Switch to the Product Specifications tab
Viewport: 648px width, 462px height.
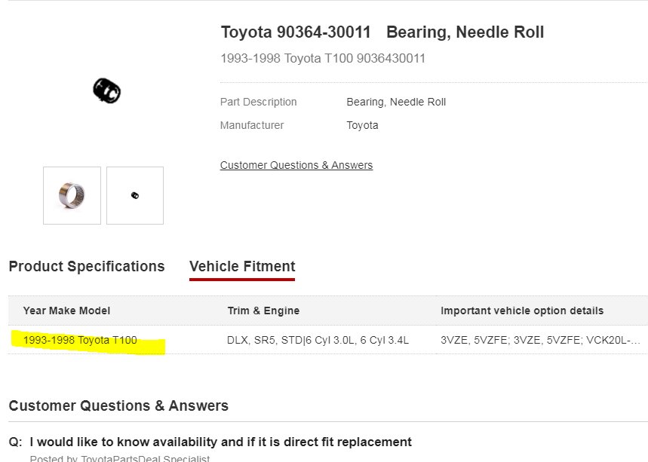tap(87, 266)
